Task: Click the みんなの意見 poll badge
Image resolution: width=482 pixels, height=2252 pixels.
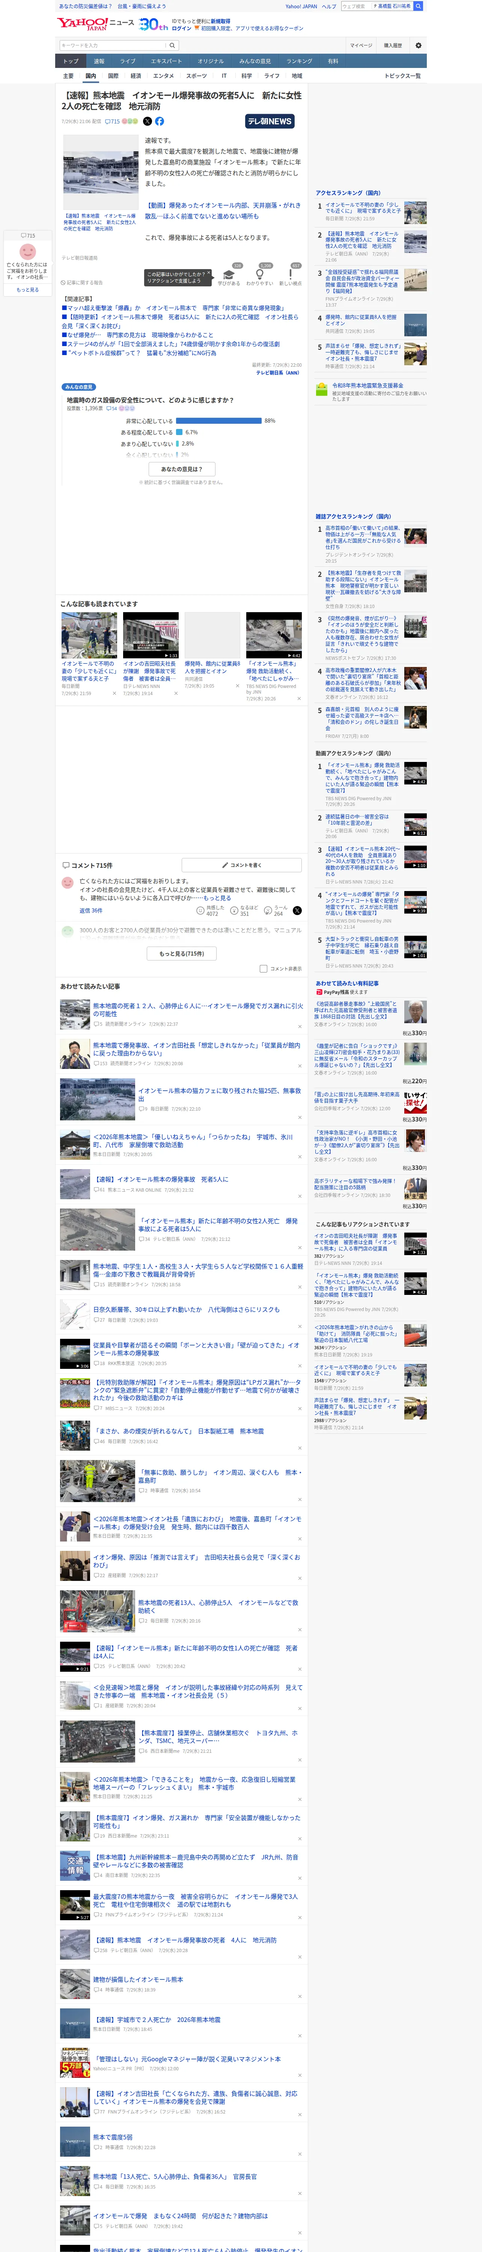Action: coord(79,387)
